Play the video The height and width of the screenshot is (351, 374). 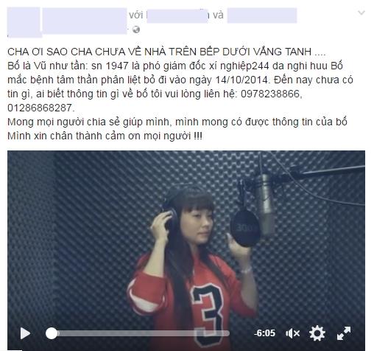25,333
